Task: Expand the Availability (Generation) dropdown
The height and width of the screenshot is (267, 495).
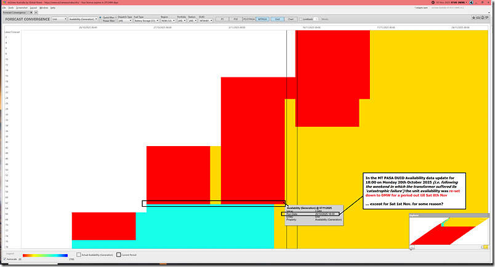Action: point(83,19)
